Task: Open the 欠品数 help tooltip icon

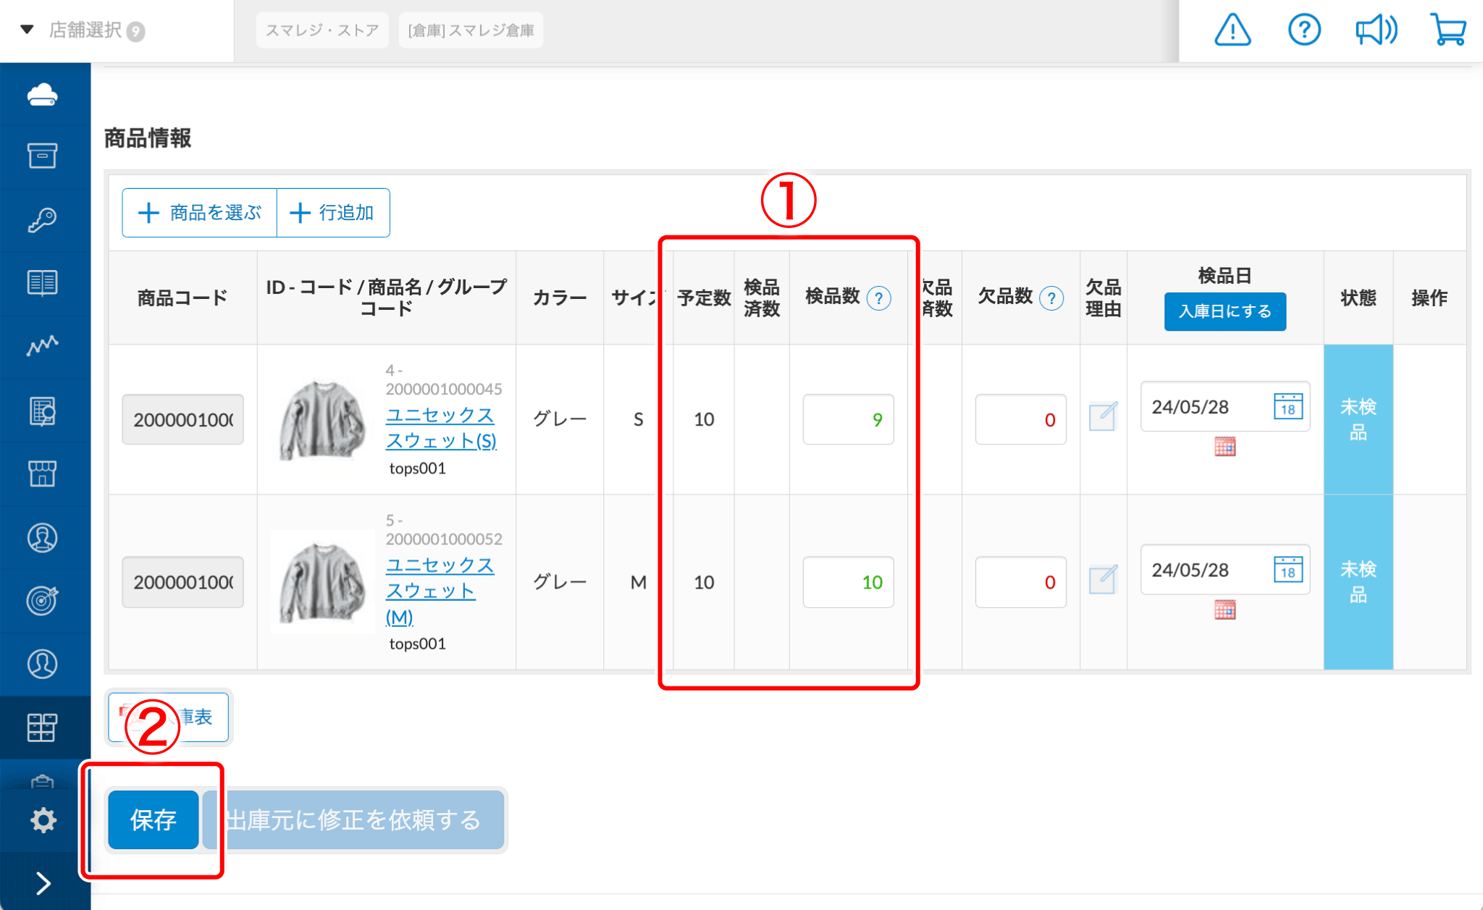Action: coord(1051,297)
